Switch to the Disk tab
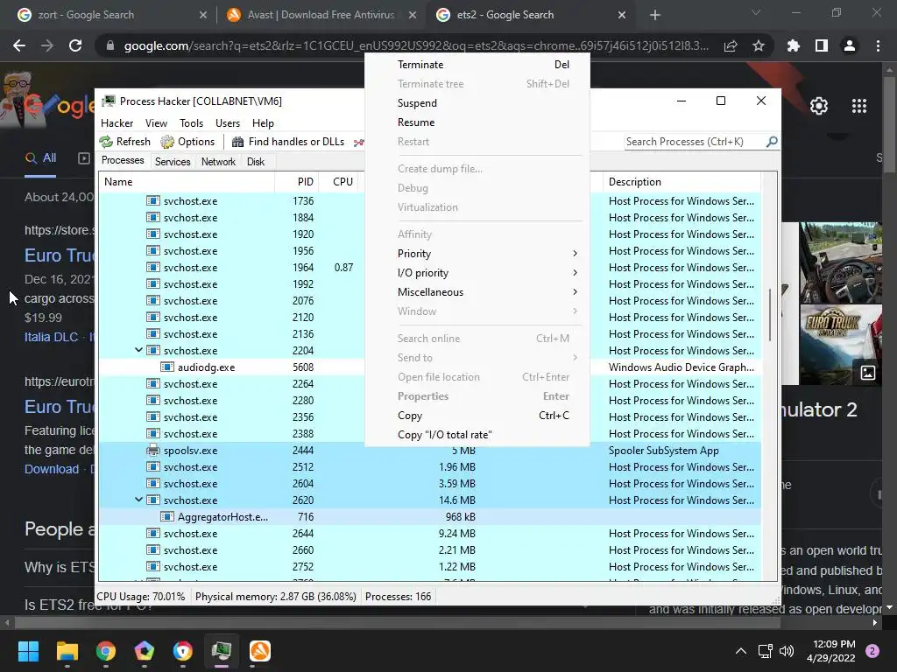 [x=256, y=162]
